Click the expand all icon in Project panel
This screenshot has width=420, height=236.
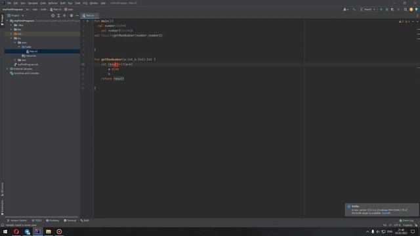tap(58, 16)
